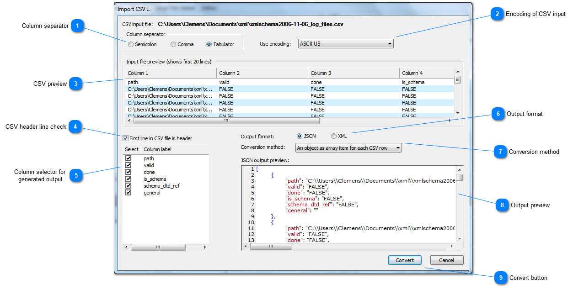Click the Cancel button
Viewport: 573px width, 289px height.
pos(446,260)
